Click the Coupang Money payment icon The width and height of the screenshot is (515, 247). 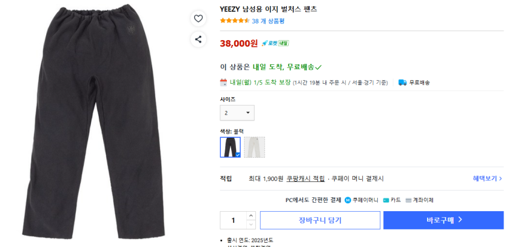348,200
